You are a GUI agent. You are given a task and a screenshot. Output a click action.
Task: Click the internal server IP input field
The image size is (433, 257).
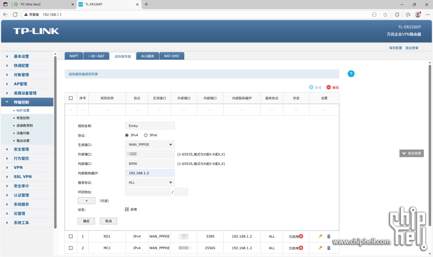click(150, 173)
